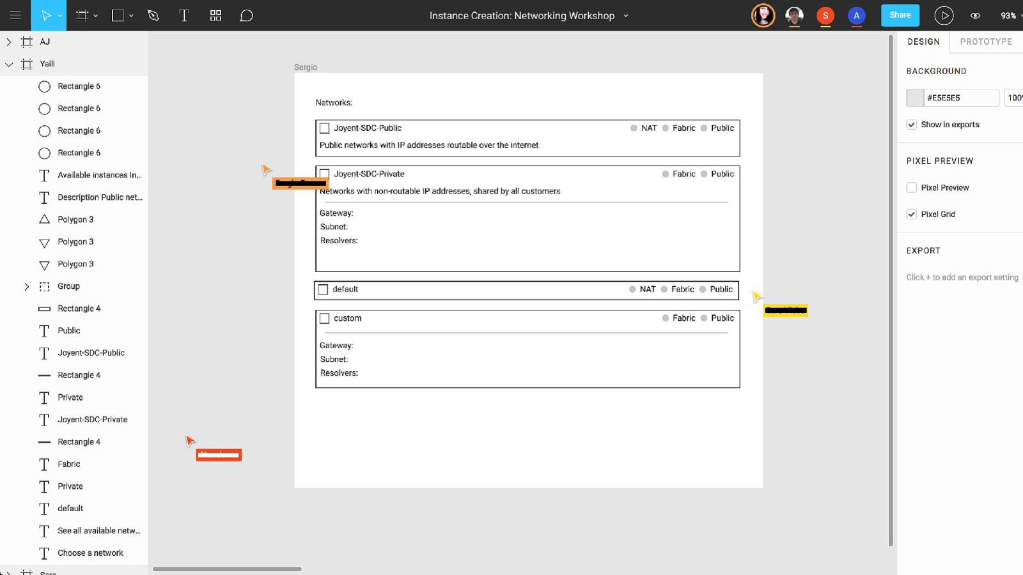Collapse the Yaili frame layer
The height and width of the screenshot is (575, 1023).
point(8,64)
